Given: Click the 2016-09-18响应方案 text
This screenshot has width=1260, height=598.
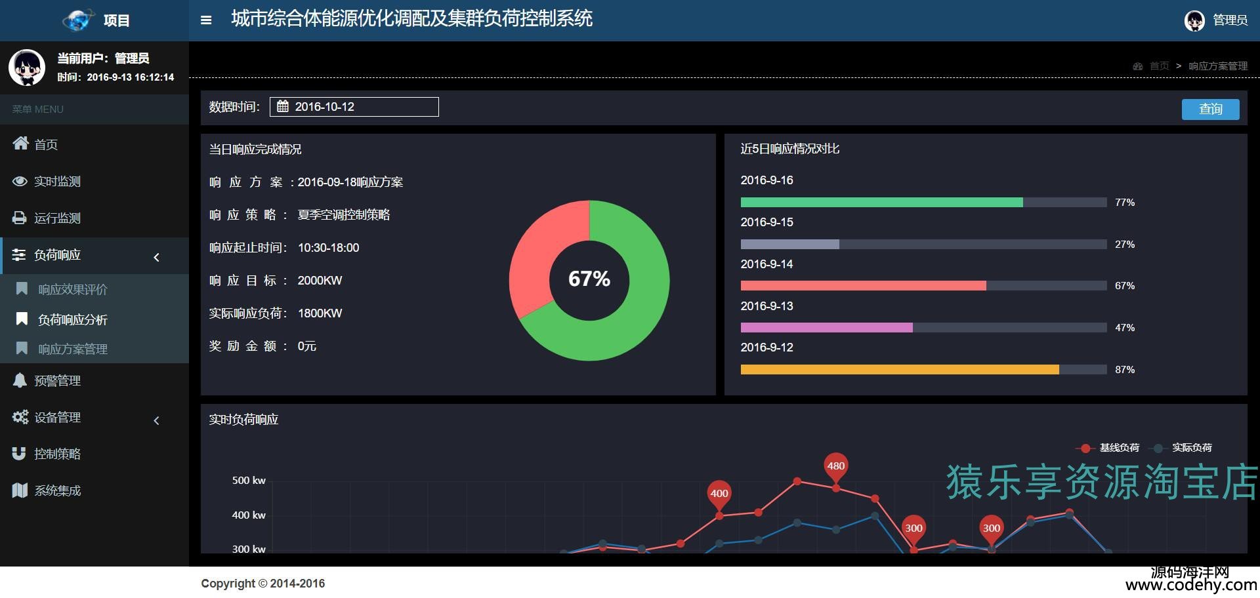Looking at the screenshot, I should [x=350, y=182].
